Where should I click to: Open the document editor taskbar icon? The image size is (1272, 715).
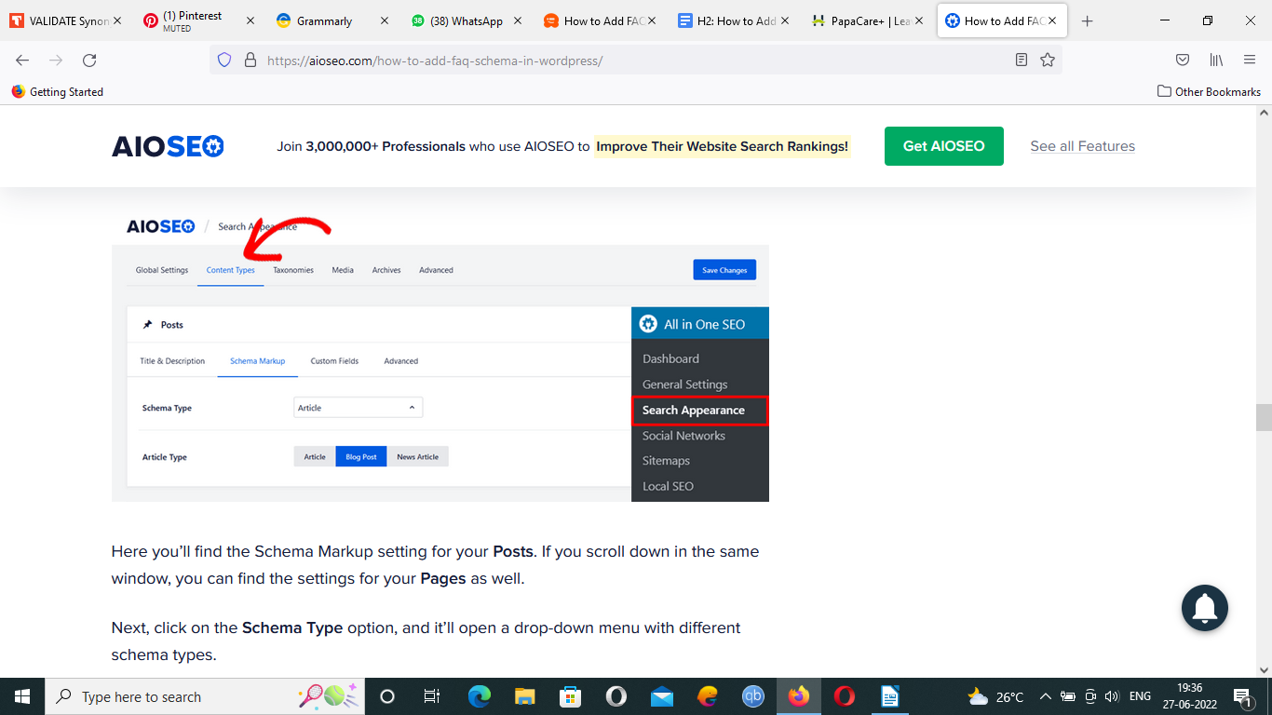click(890, 696)
